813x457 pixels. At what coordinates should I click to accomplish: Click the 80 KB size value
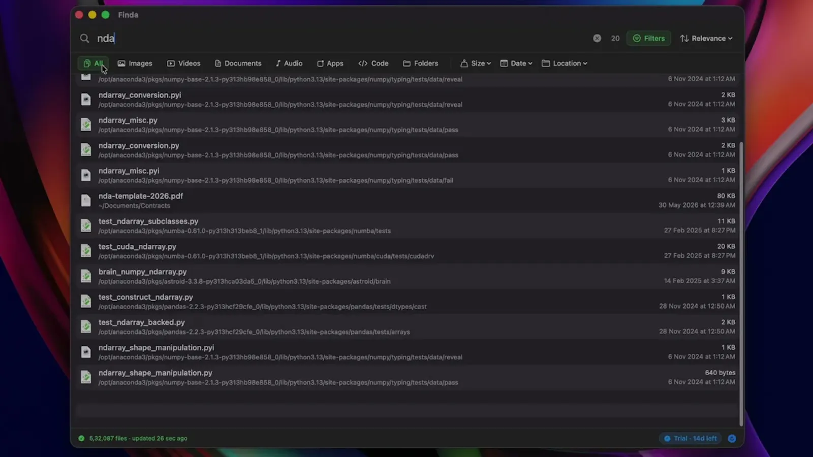[726, 196]
